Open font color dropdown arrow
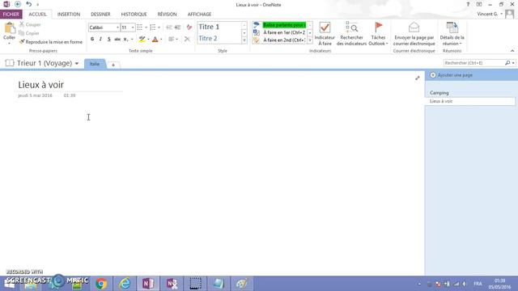518x291 pixels. tap(161, 40)
